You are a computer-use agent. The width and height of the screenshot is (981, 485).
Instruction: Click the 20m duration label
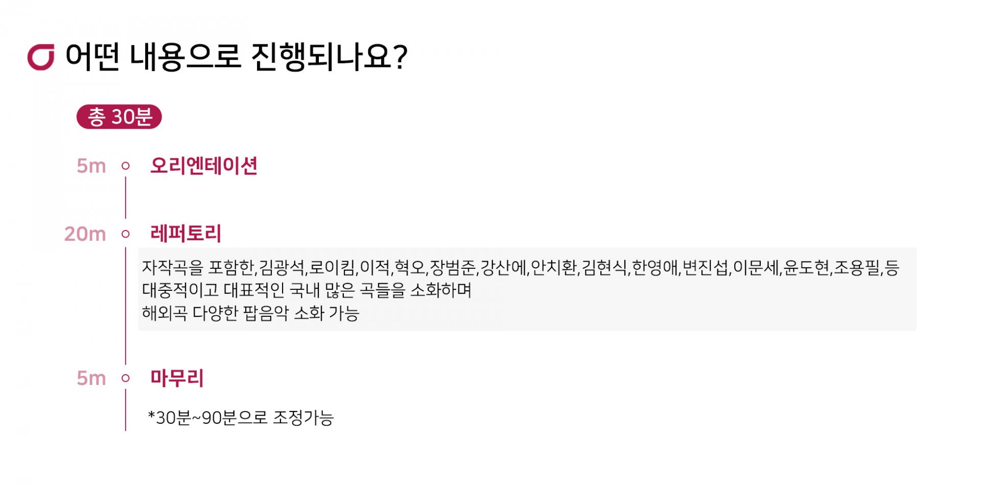click(x=85, y=234)
